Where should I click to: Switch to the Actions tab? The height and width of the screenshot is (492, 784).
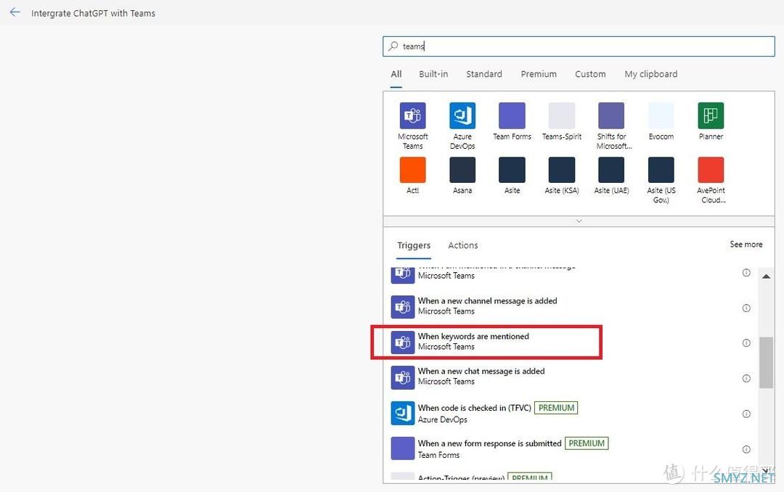click(x=463, y=245)
